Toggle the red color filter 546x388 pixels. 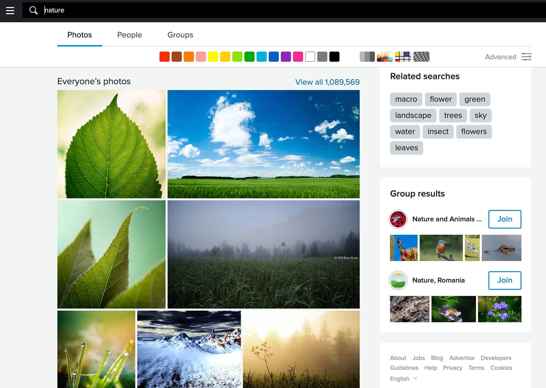[x=164, y=57]
